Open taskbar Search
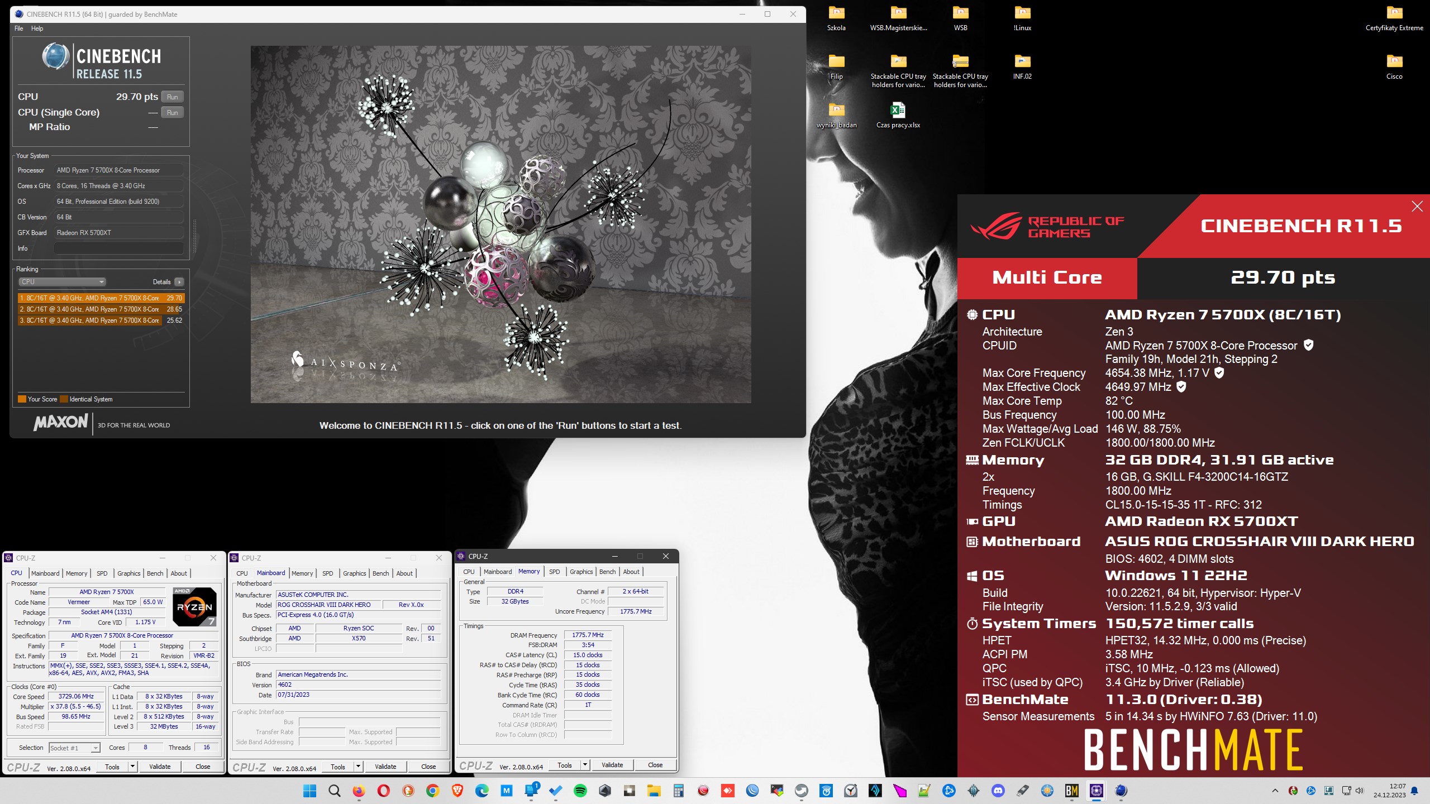The image size is (1430, 804). (334, 791)
